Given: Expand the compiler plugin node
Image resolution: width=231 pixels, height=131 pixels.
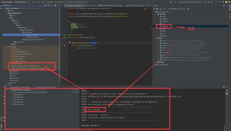Looking at the screenshot, I should coord(158,43).
